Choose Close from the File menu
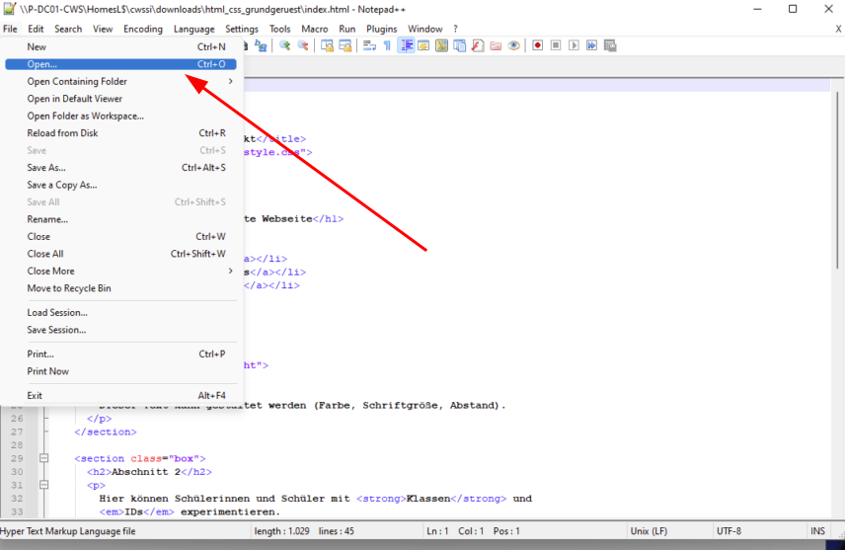 pos(120,237)
